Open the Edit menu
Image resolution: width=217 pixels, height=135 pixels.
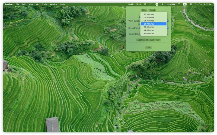point(24,4)
